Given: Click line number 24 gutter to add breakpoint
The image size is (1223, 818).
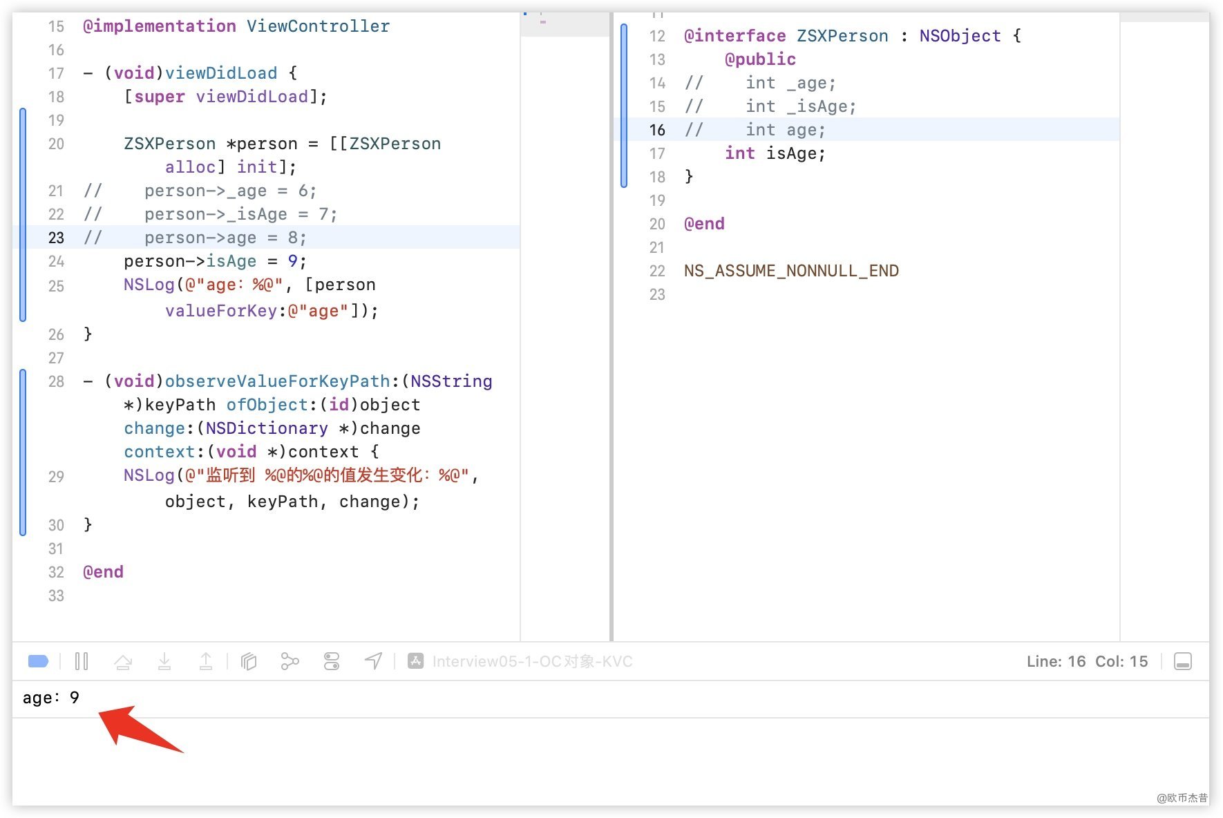Looking at the screenshot, I should pos(56,261).
